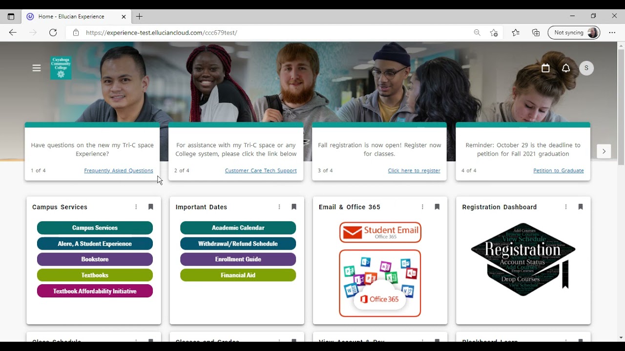Click the Fall registration is now open announcement
Image resolution: width=625 pixels, height=351 pixels.
379,149
